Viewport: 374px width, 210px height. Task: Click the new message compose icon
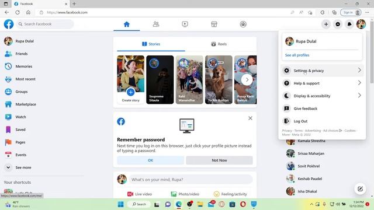pyautogui.click(x=360, y=189)
